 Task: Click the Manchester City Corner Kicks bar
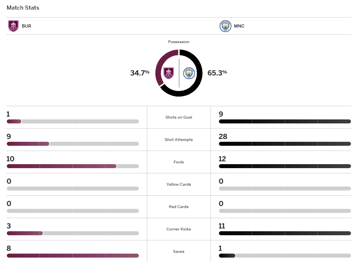[285, 233]
